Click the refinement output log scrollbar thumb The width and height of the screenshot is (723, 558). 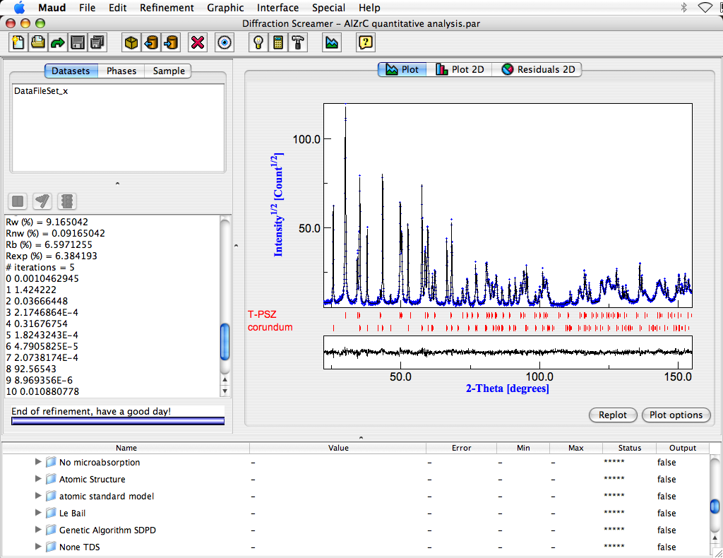[225, 342]
